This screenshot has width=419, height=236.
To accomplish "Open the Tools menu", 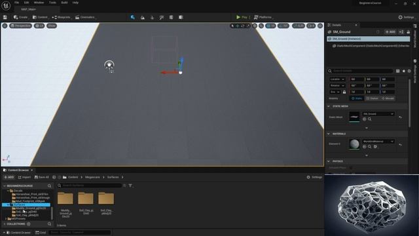I will click(52, 3).
